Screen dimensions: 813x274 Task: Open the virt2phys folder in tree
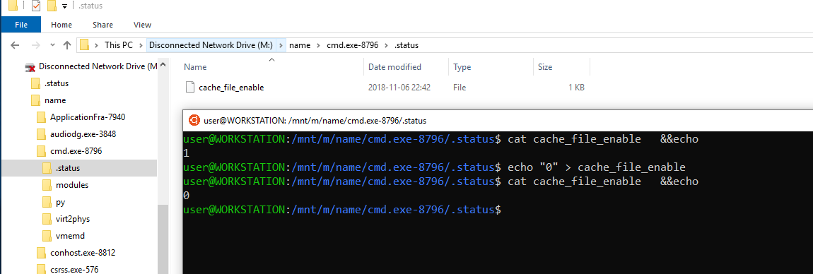click(x=73, y=219)
